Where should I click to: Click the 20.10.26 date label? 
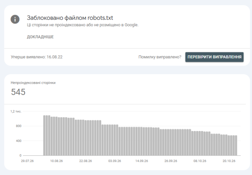pyautogui.click(x=229, y=161)
